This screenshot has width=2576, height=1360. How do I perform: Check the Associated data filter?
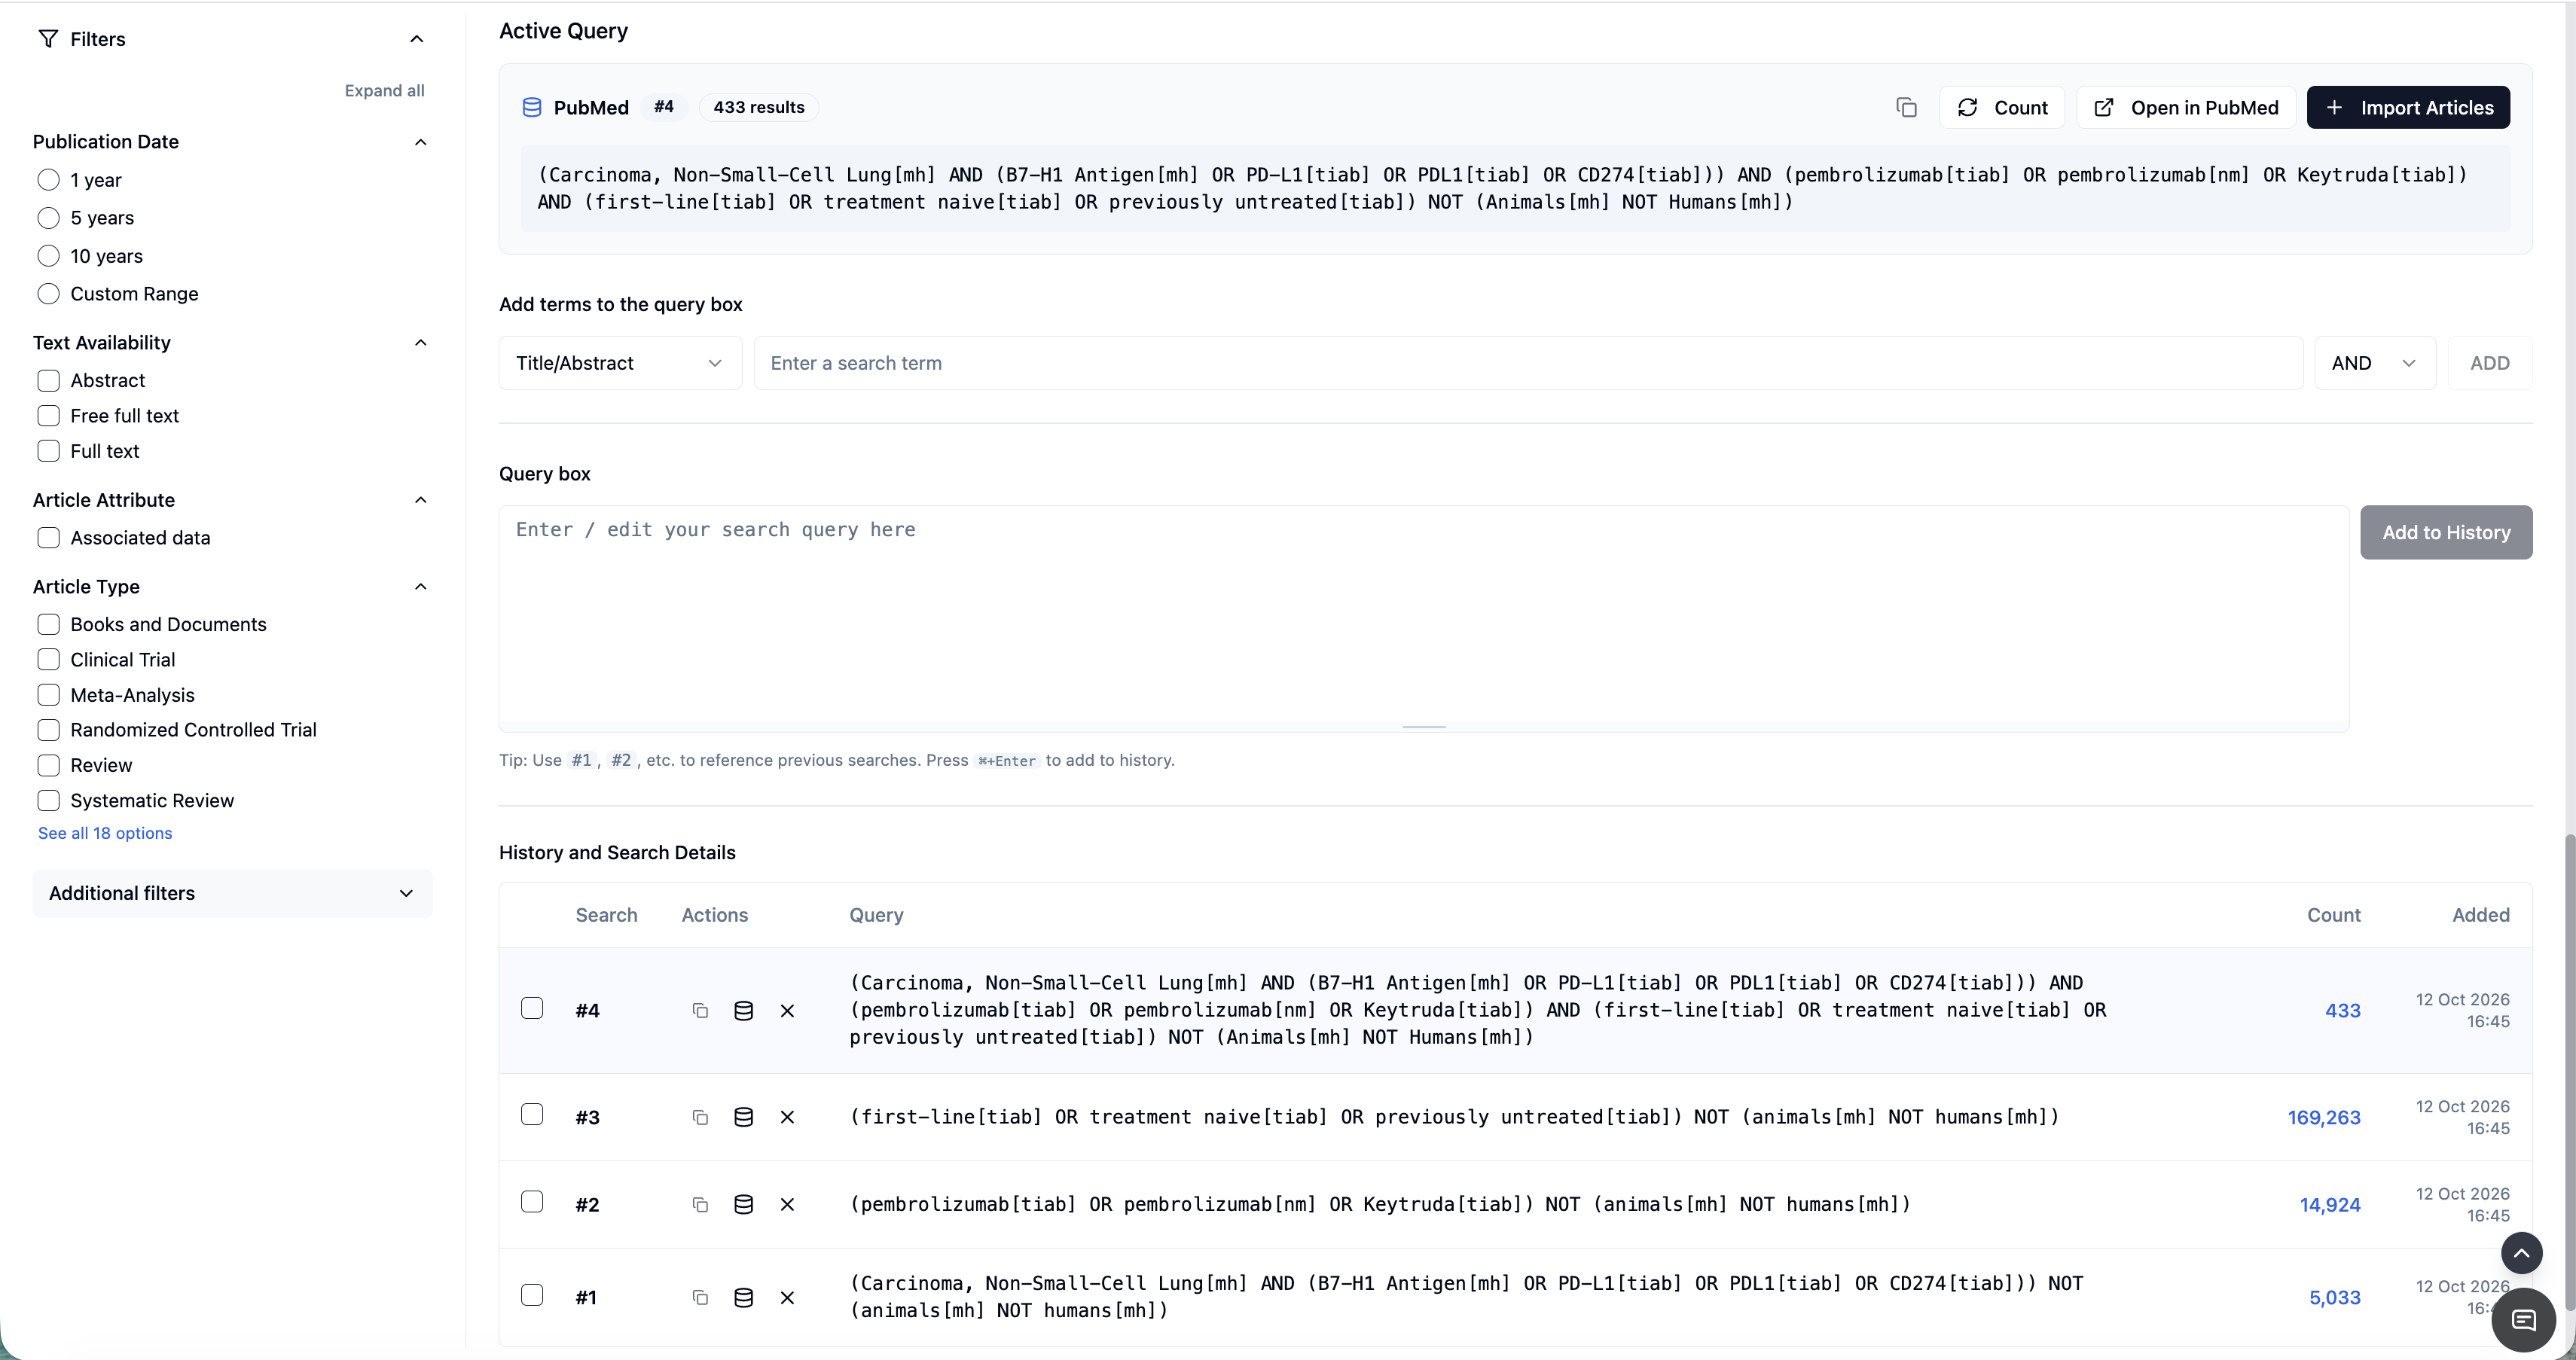pos(48,538)
